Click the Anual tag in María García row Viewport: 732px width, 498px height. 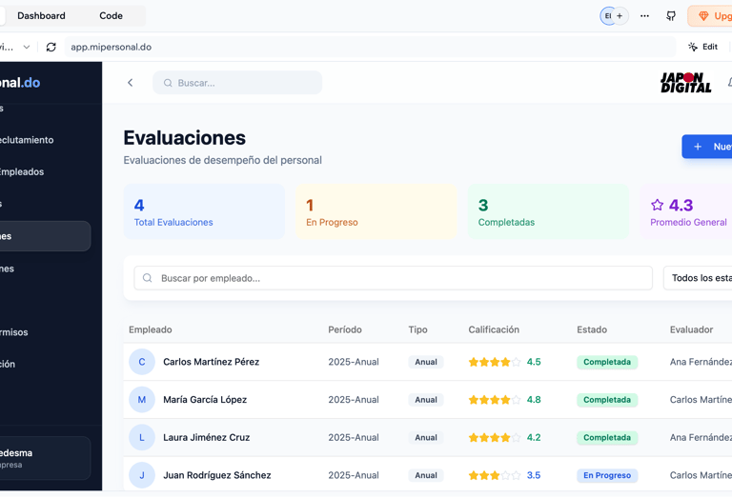click(x=426, y=400)
